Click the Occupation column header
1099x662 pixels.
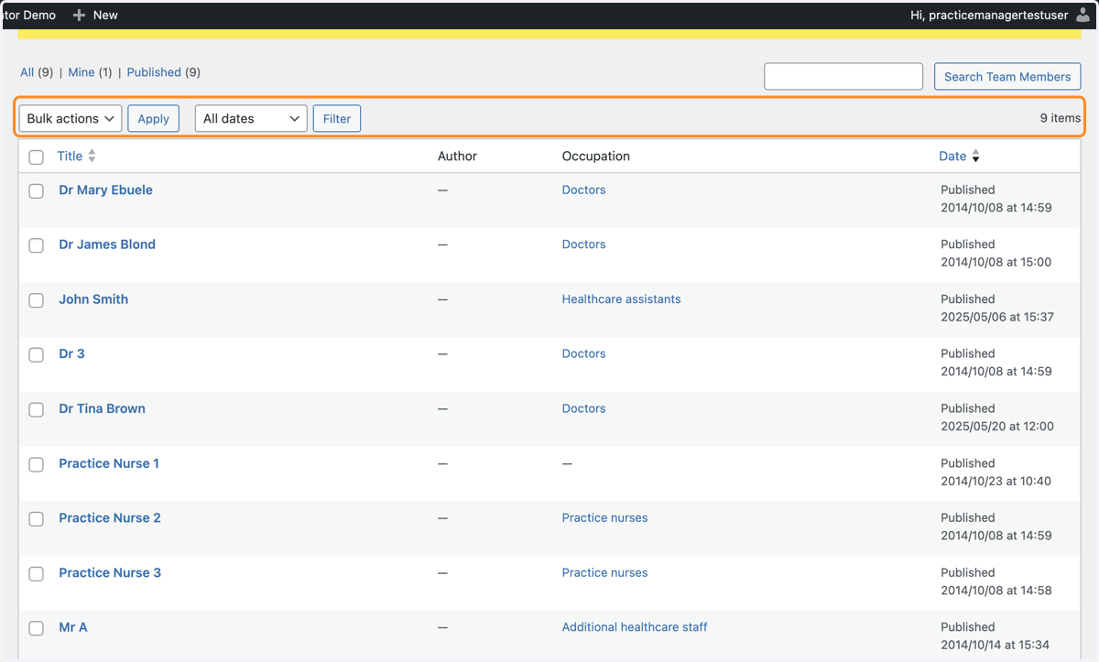click(596, 156)
